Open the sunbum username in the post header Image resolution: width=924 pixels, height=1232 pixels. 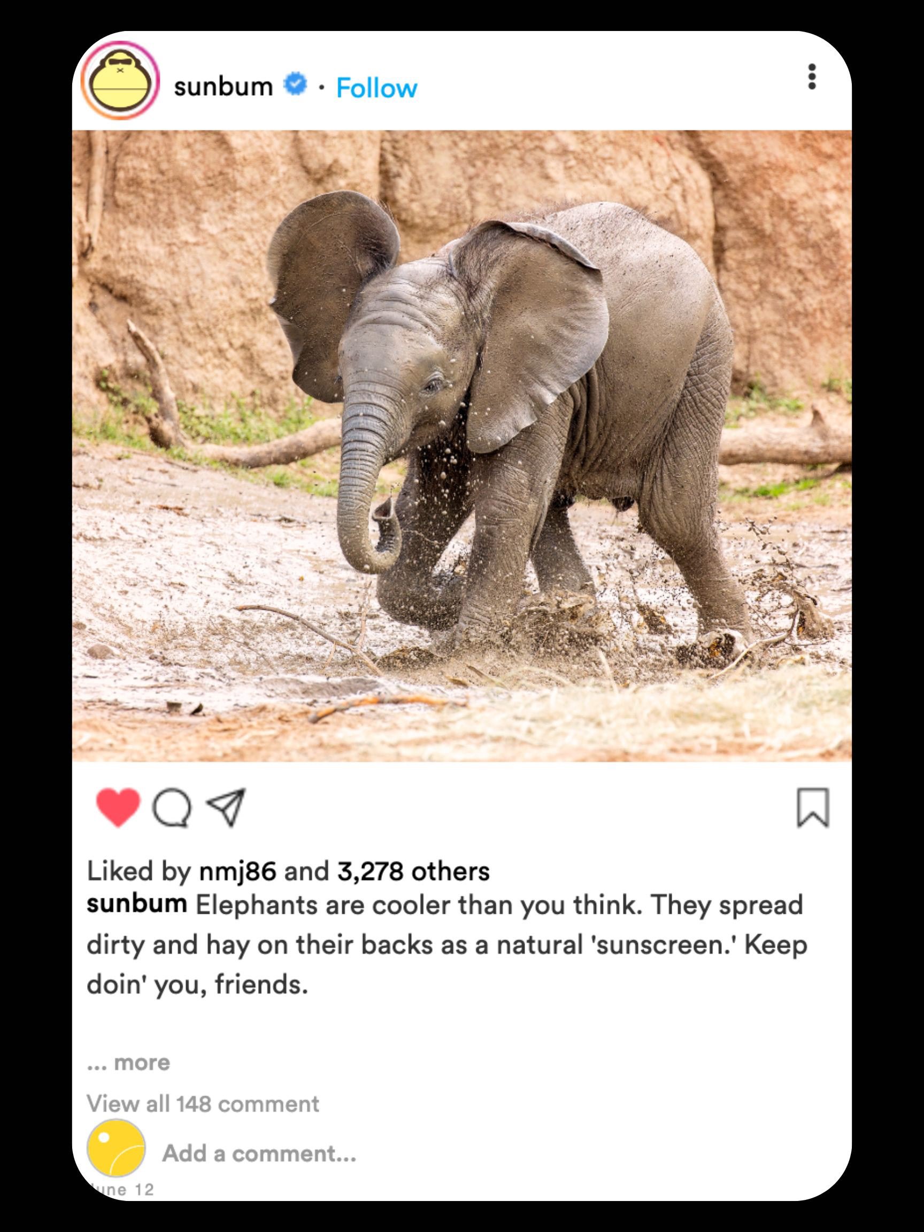tap(223, 86)
